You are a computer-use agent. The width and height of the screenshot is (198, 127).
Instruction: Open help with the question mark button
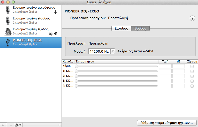[192, 18]
